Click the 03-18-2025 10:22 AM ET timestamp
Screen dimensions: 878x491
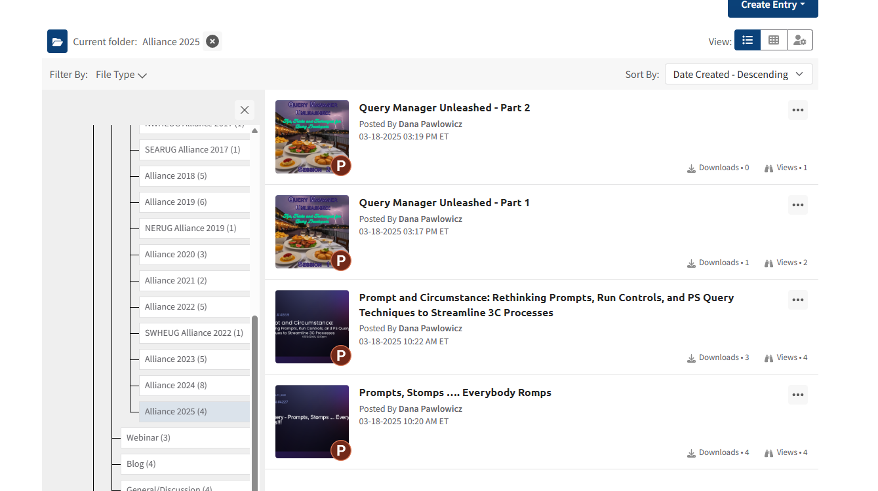pos(404,341)
